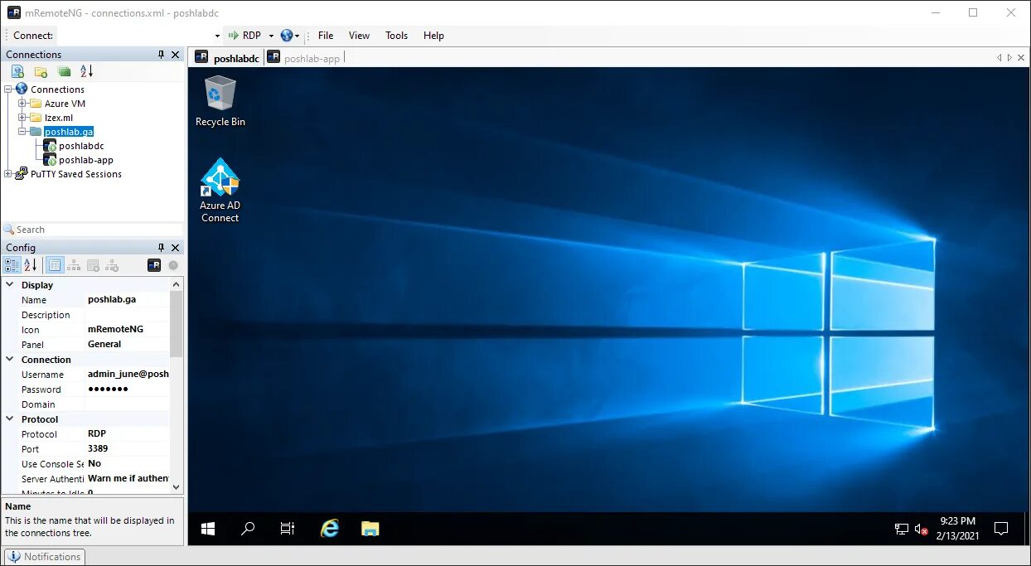Open File Explorer from remote taskbar
Viewport: 1031px width, 566px height.
pos(370,529)
